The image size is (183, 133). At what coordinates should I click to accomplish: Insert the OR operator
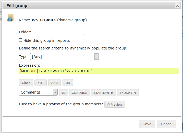(68, 83)
